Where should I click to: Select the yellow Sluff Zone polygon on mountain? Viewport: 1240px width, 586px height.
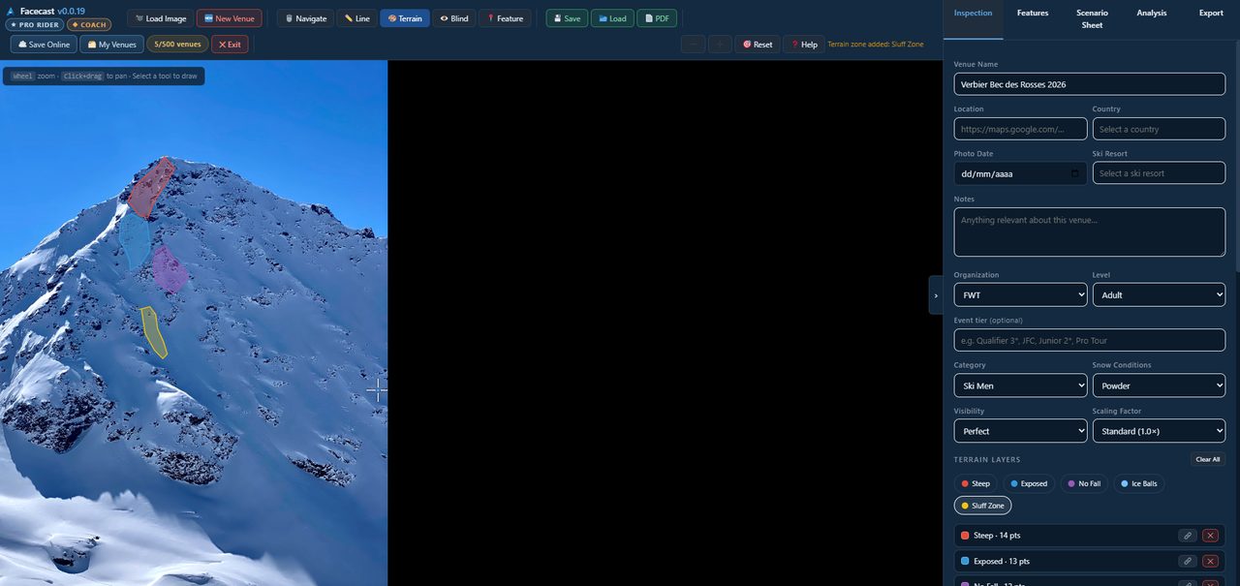pyautogui.click(x=153, y=332)
